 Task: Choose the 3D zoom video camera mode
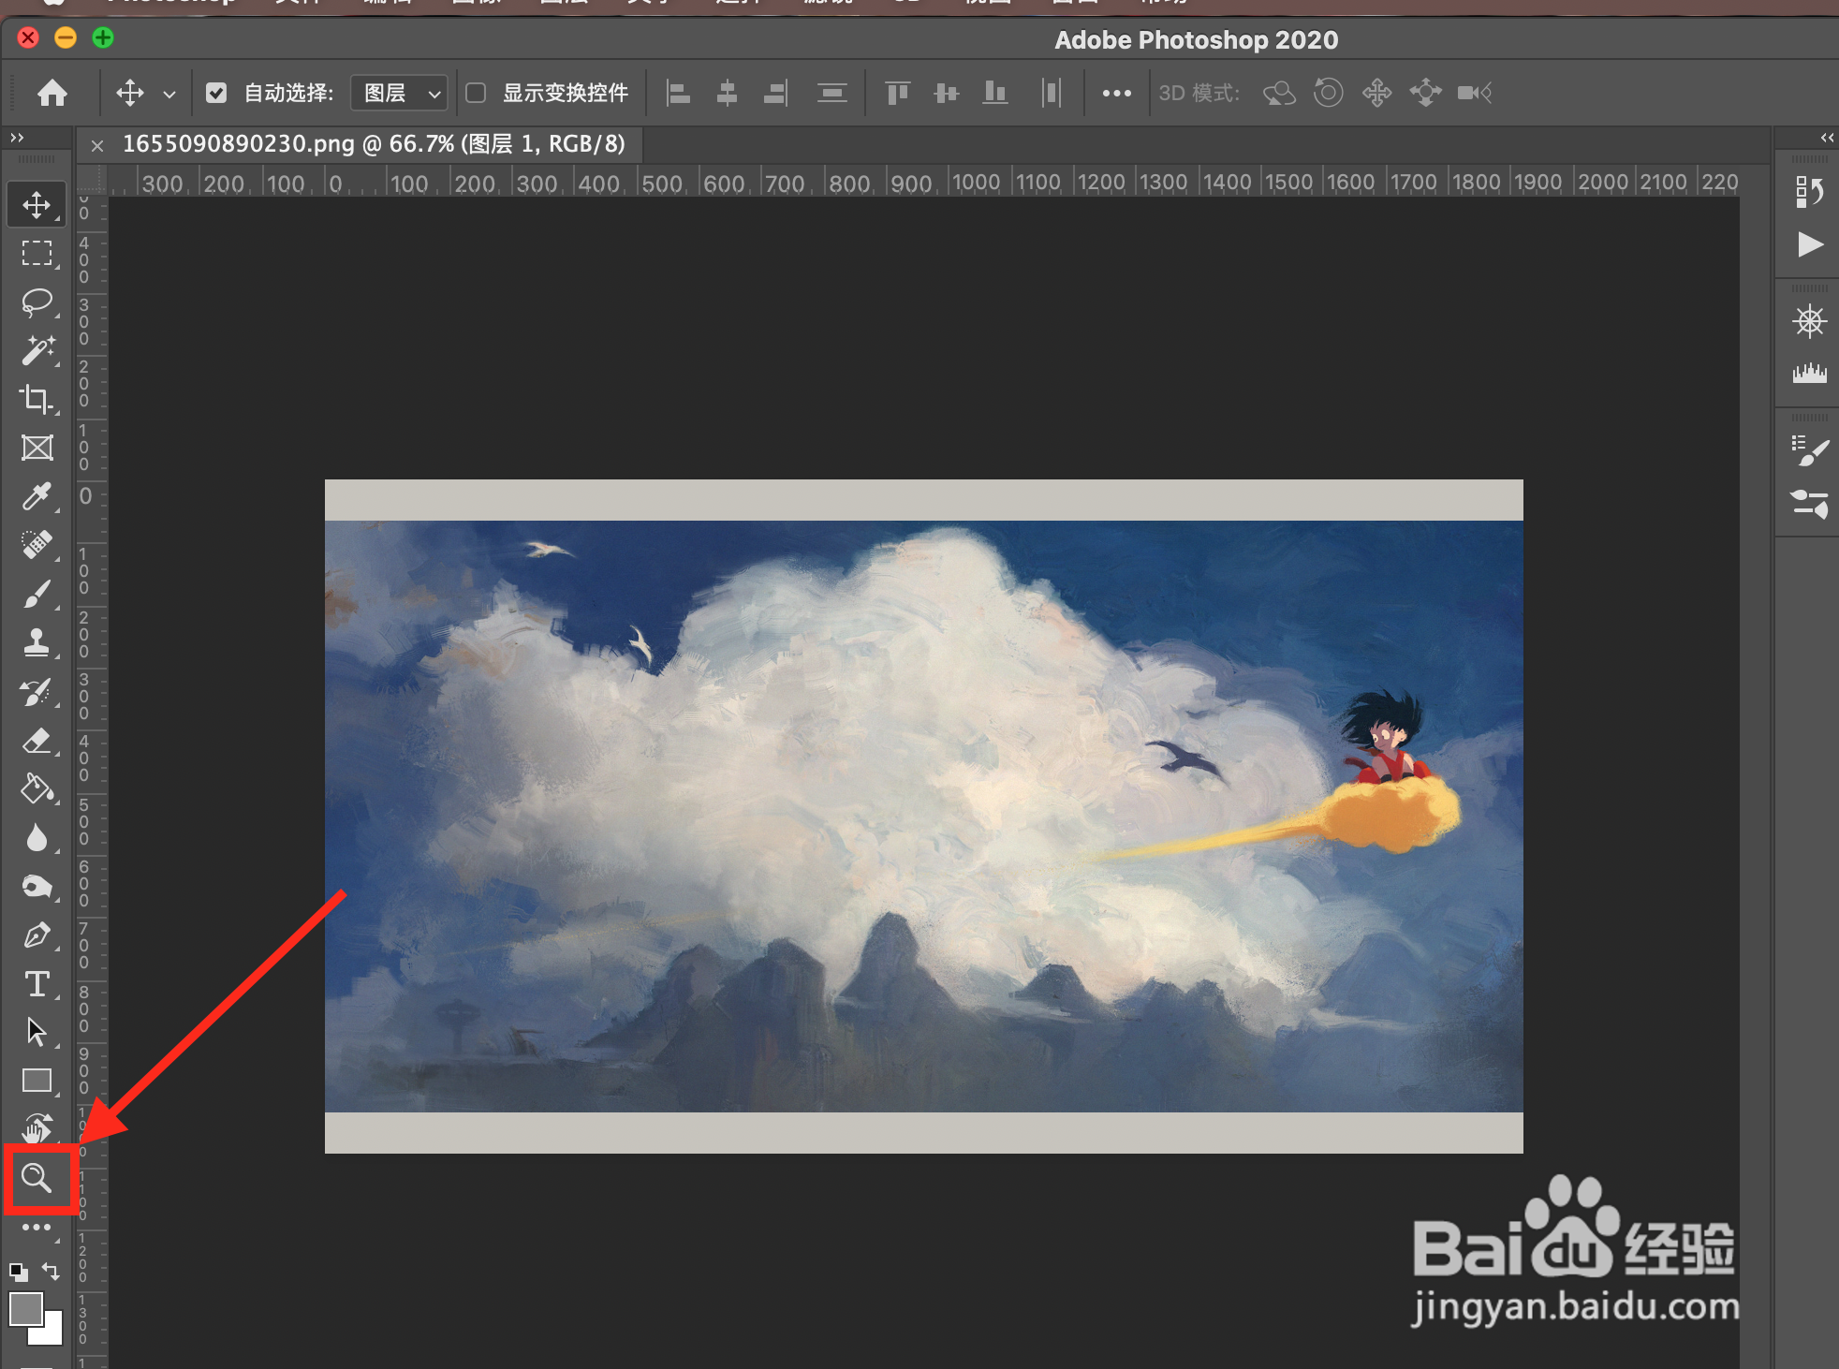coord(1475,93)
